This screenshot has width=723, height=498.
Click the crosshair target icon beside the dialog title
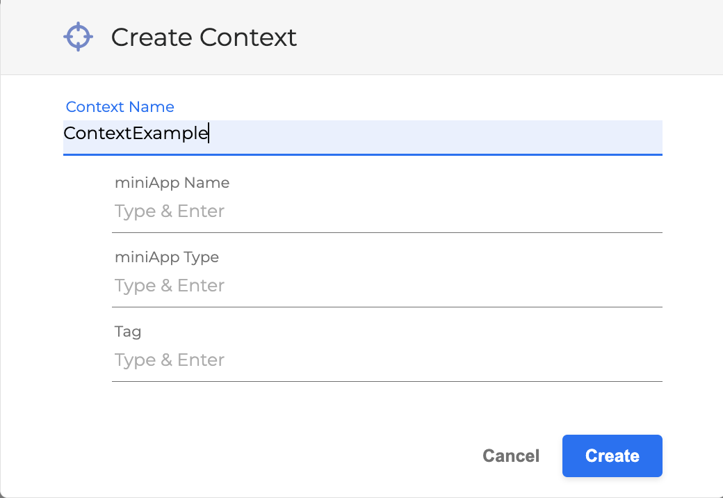click(78, 36)
